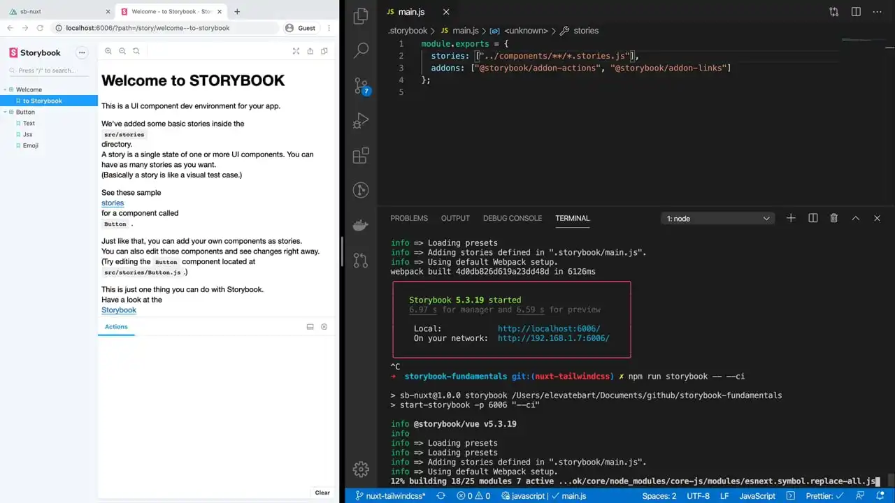Switch to the PROBLEMS panel tab
Screen dimensions: 895x503
coord(409,218)
